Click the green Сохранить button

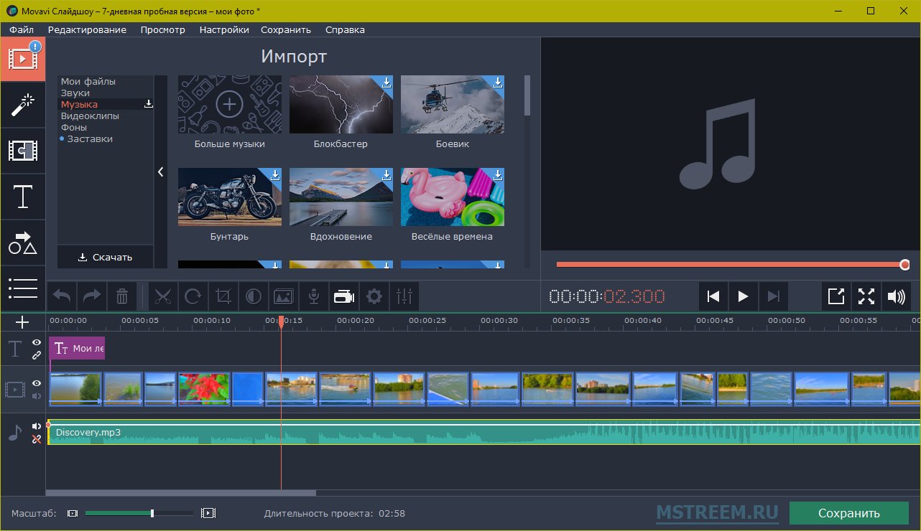point(848,513)
